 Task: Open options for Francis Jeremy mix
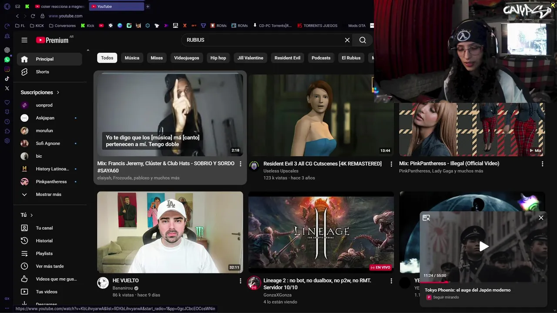[x=240, y=164]
